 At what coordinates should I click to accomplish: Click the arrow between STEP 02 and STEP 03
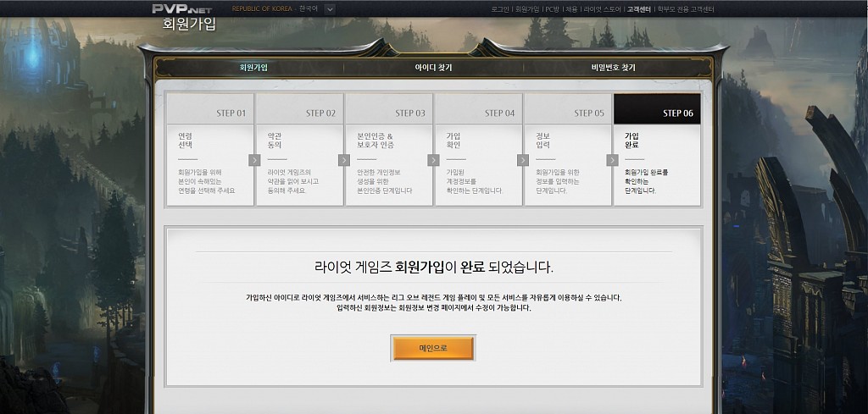click(x=343, y=160)
